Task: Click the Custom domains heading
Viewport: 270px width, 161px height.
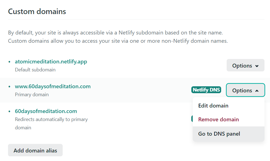Action: click(x=37, y=12)
